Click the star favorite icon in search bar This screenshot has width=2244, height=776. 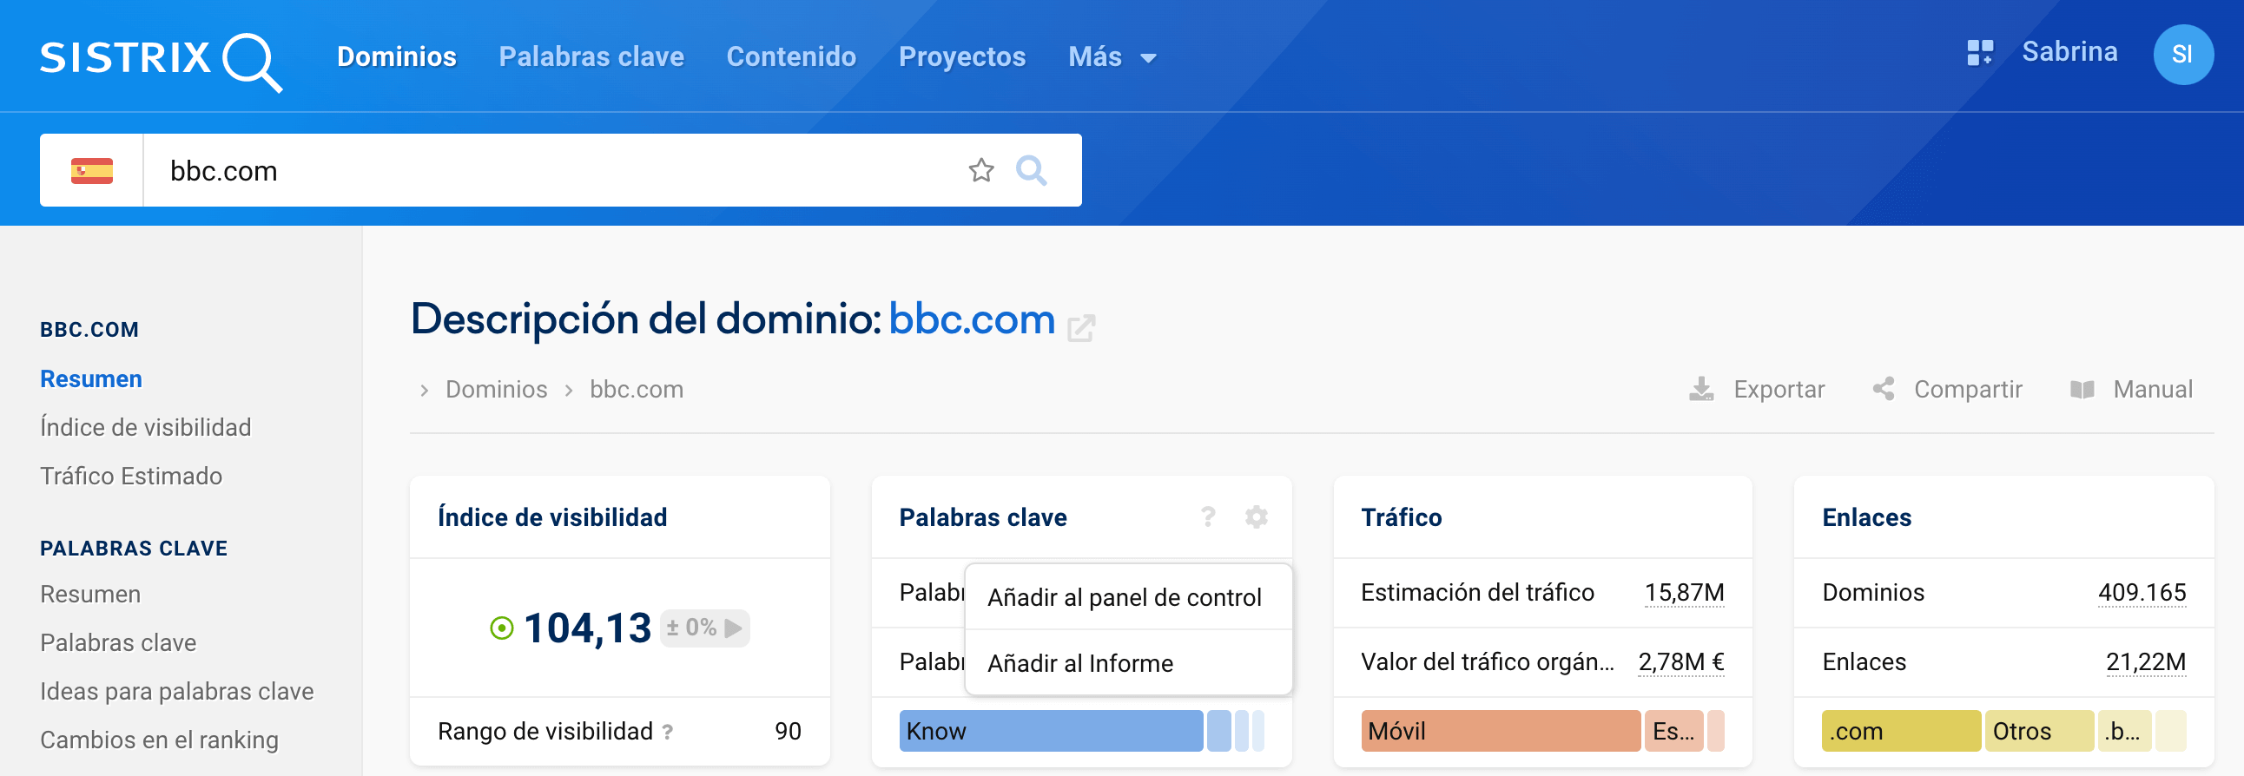pyautogui.click(x=980, y=170)
